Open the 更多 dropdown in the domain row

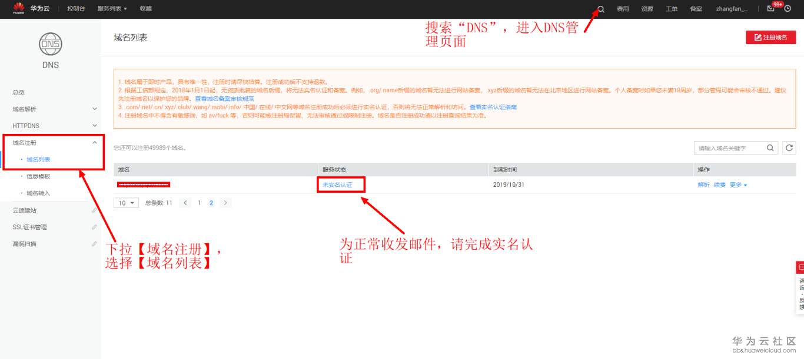click(x=738, y=184)
